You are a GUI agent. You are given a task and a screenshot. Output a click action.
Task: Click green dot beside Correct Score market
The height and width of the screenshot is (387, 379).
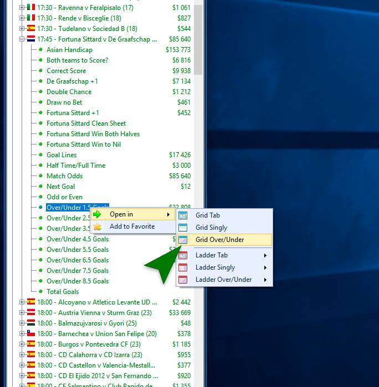(x=40, y=70)
